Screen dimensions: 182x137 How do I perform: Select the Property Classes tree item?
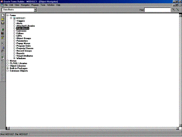25,48
